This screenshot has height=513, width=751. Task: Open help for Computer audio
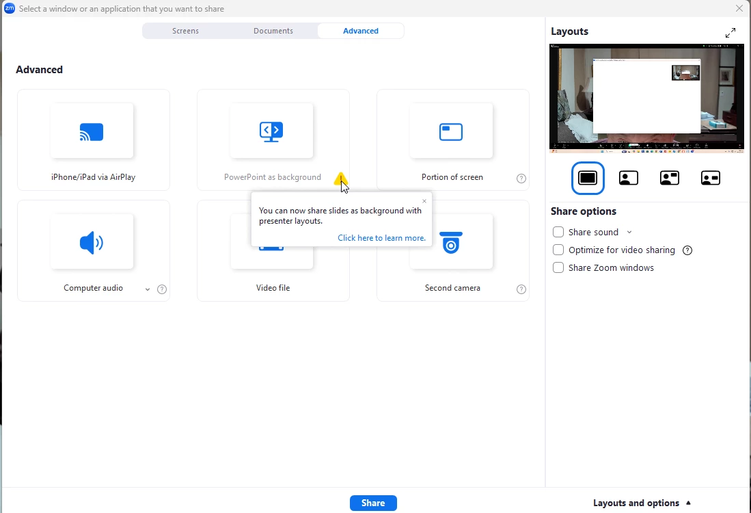(162, 289)
